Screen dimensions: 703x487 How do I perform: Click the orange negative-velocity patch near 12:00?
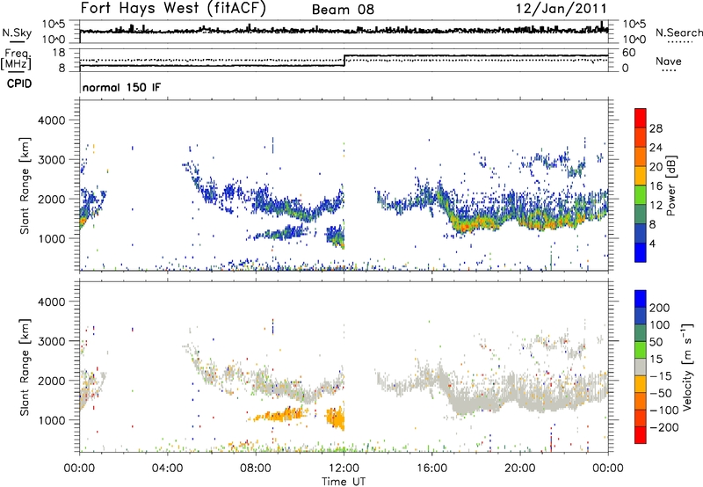335,418
